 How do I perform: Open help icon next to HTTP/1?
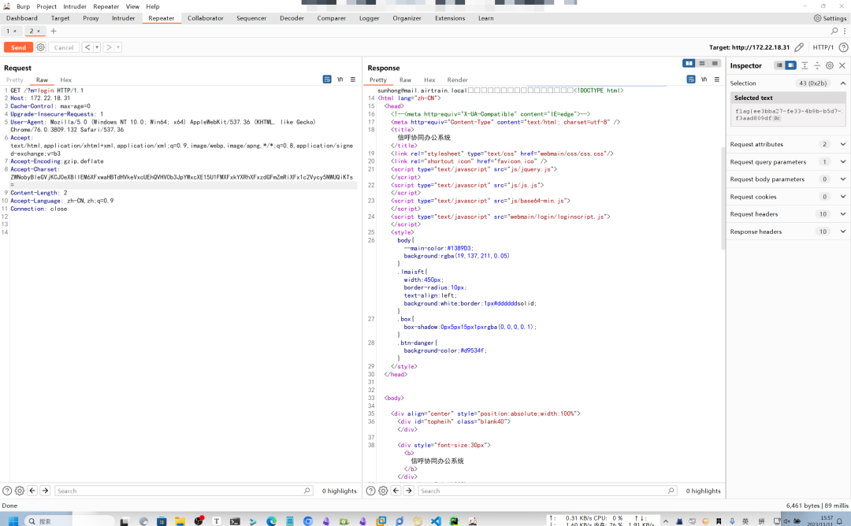pos(843,47)
